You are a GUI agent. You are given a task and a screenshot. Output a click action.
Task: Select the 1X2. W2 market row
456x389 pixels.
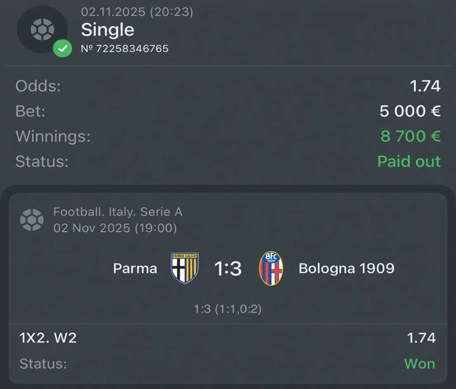tap(48, 338)
